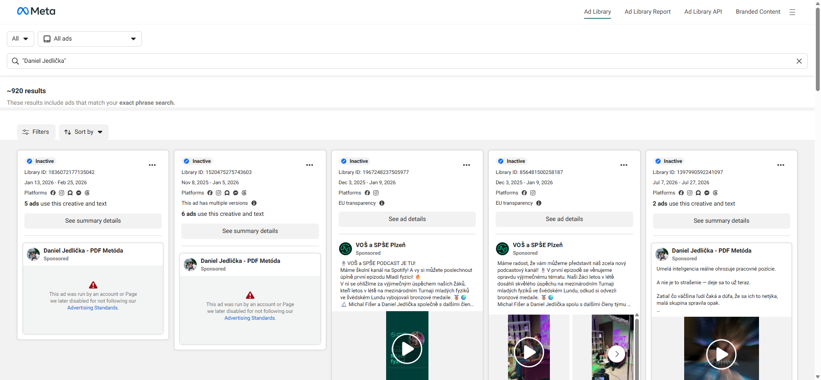Advance the carousel with the next arrow

click(617, 354)
